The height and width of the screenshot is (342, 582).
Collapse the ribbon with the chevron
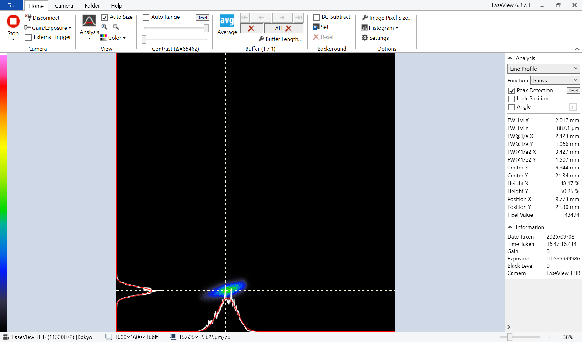pyautogui.click(x=577, y=49)
